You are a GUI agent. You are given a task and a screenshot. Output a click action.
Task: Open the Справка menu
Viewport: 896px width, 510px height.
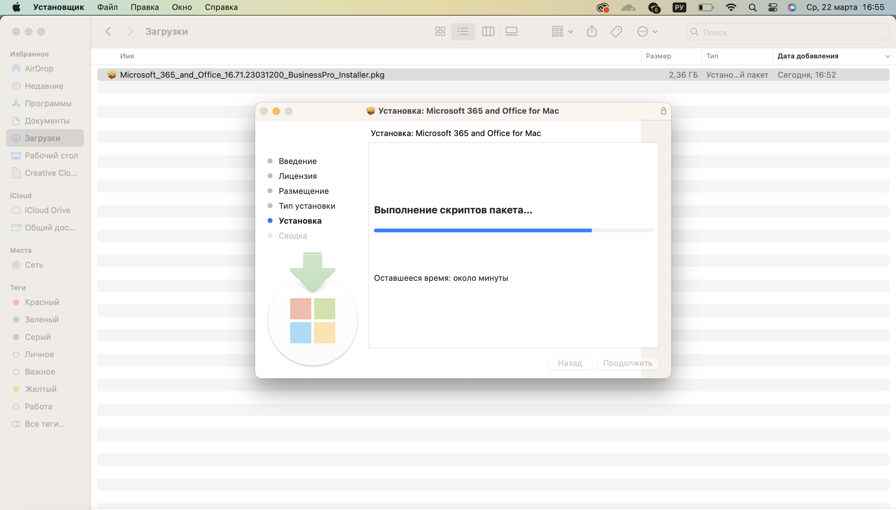[220, 7]
